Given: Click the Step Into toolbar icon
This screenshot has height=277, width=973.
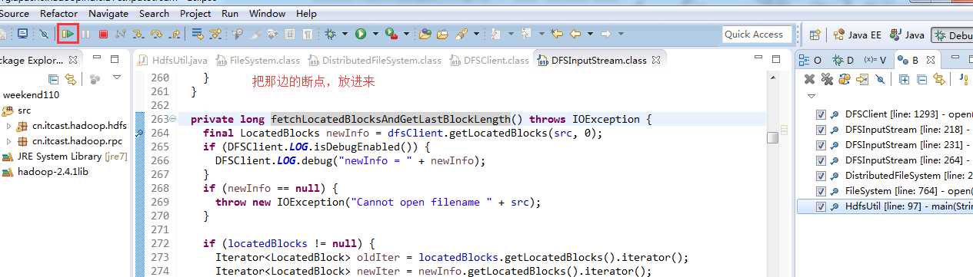Looking at the screenshot, I should tap(138, 34).
